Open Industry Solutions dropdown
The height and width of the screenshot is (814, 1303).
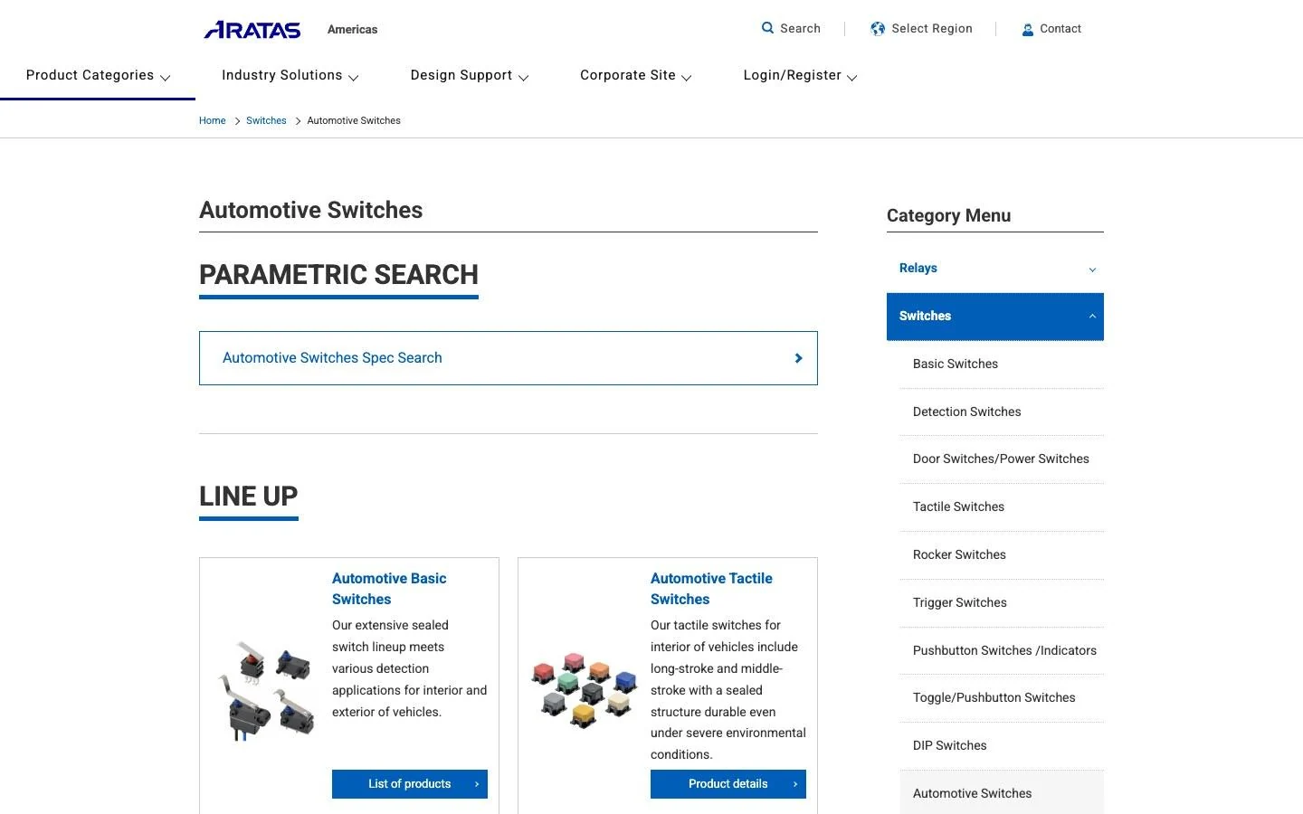290,76
